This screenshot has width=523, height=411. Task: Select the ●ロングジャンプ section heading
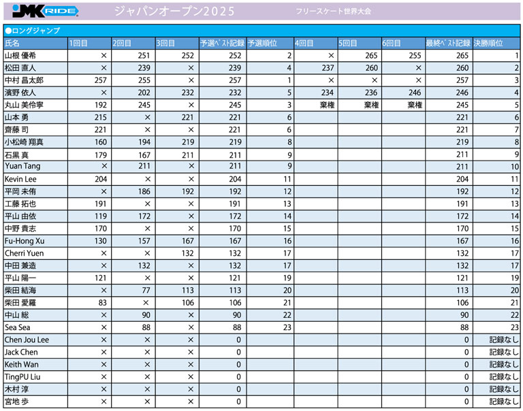click(x=33, y=31)
